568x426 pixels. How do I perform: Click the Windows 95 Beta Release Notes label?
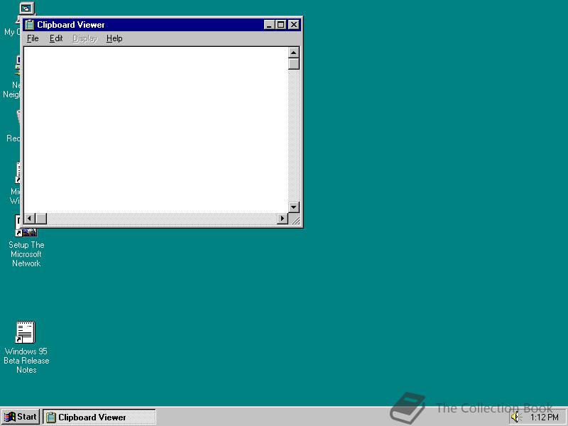click(x=26, y=361)
